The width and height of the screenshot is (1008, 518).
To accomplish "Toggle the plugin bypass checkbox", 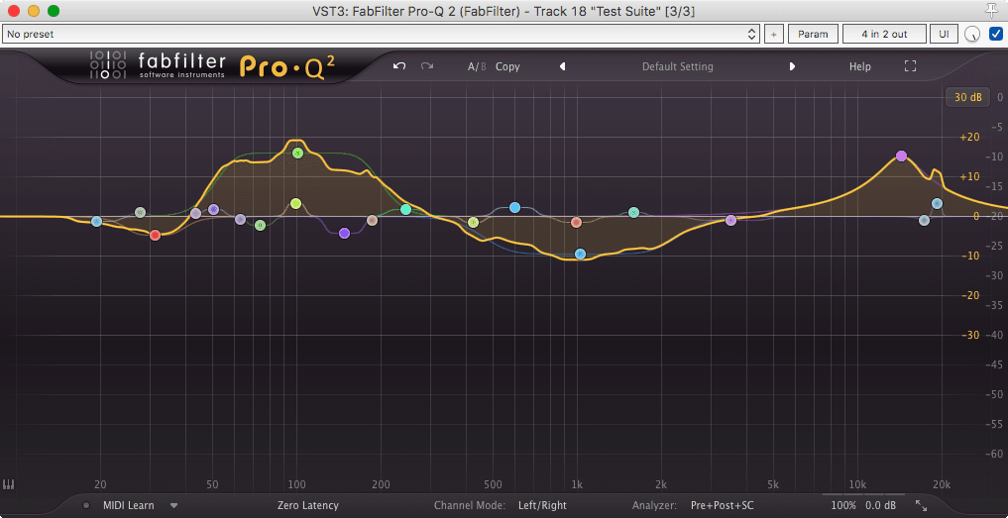I will [996, 34].
